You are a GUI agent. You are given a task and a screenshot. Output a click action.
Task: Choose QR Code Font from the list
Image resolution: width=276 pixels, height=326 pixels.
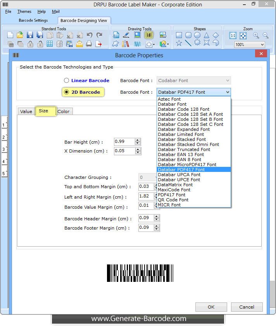(x=173, y=200)
